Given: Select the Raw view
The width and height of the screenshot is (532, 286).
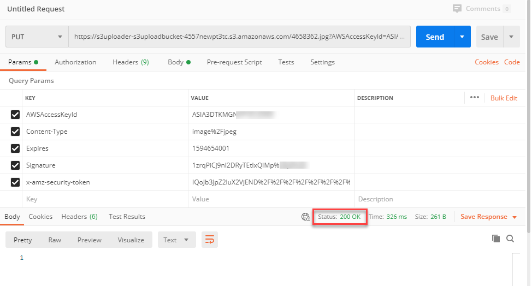Looking at the screenshot, I should tap(55, 240).
